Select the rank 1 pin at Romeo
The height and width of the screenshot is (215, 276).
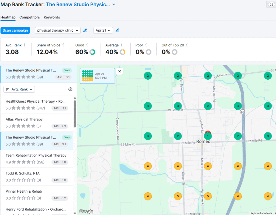pyautogui.click(x=208, y=136)
